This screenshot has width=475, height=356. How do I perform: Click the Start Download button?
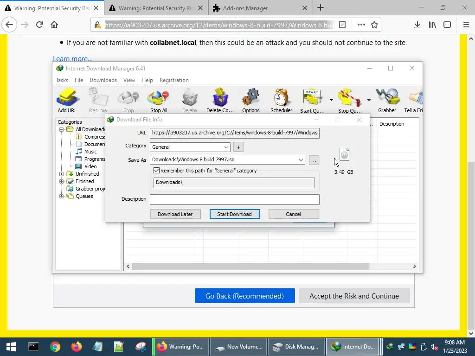tap(234, 214)
